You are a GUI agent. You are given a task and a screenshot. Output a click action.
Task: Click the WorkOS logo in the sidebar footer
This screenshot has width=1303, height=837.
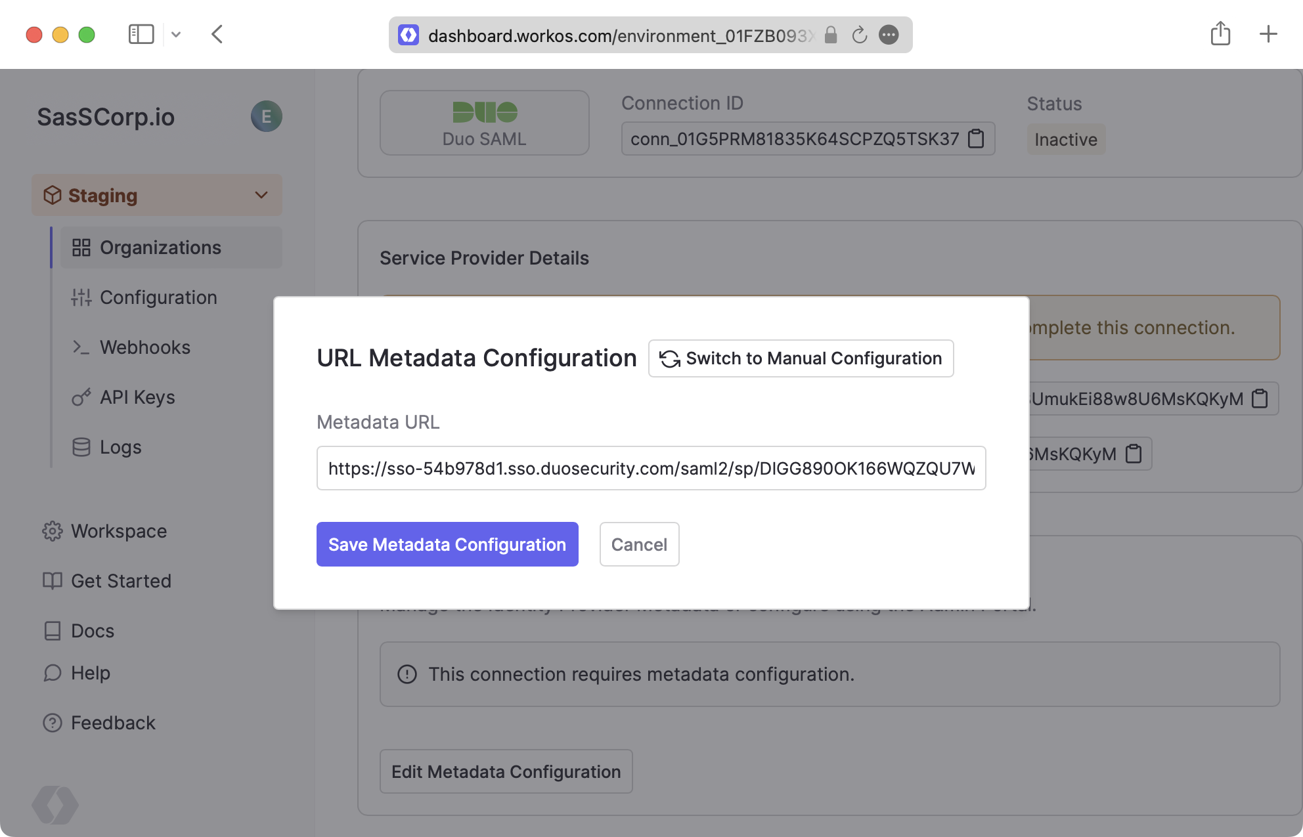55,805
